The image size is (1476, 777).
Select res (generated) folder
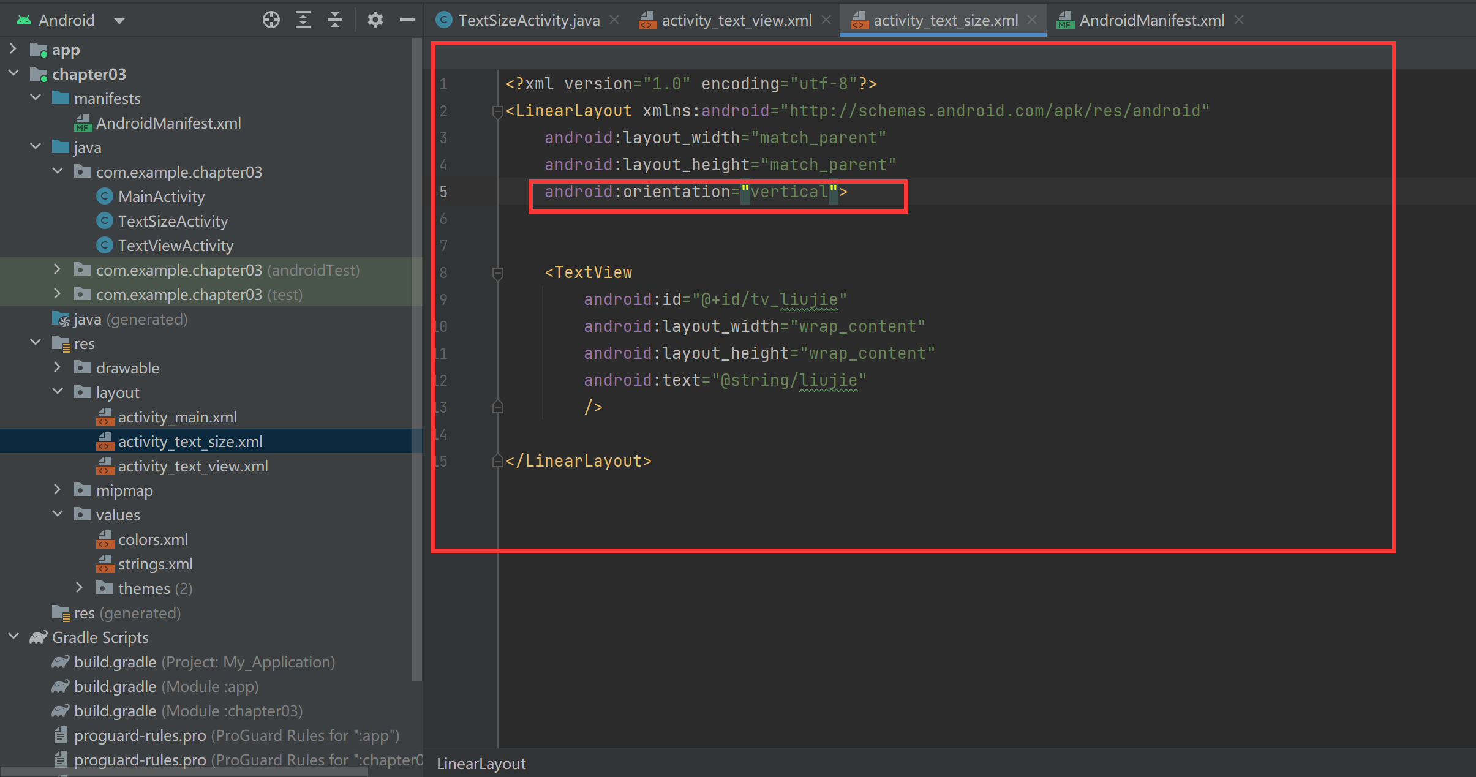click(127, 613)
